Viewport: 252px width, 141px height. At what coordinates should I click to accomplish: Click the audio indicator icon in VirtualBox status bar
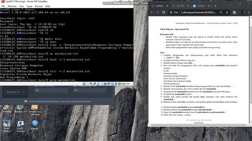pos(91,84)
